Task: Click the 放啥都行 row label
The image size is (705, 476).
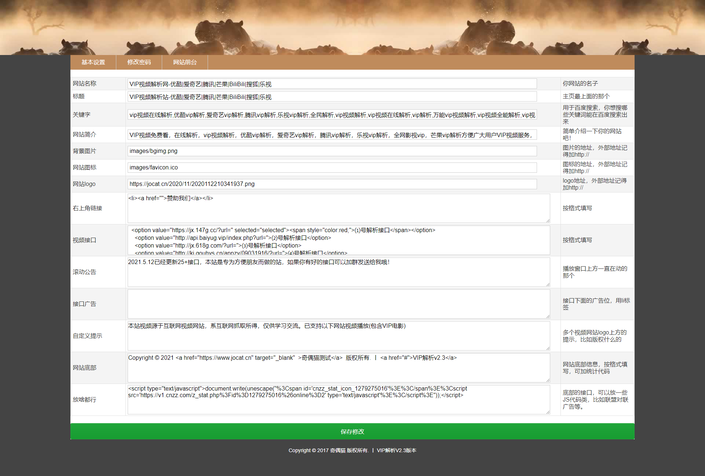Action: (x=84, y=400)
